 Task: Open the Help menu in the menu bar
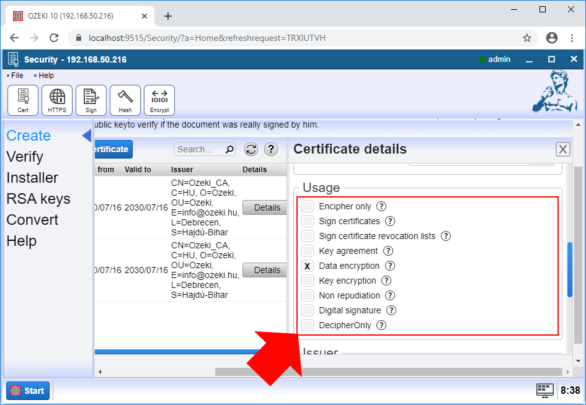44,76
